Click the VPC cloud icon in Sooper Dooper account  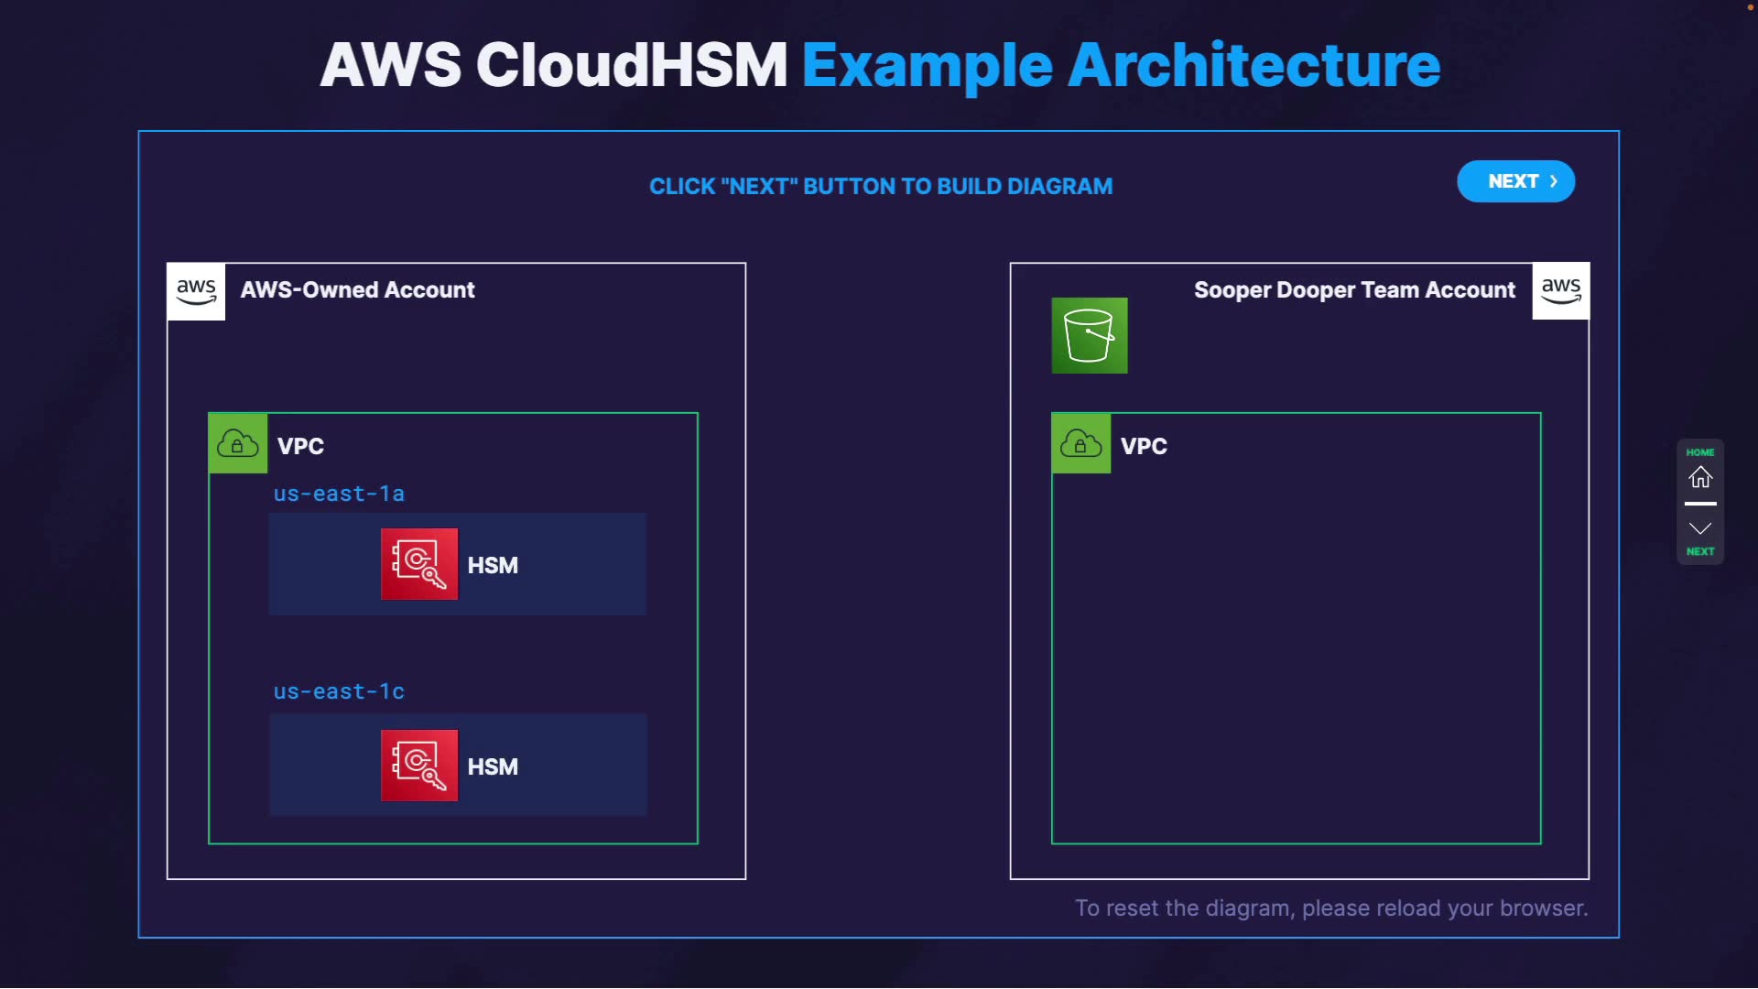[1080, 444]
